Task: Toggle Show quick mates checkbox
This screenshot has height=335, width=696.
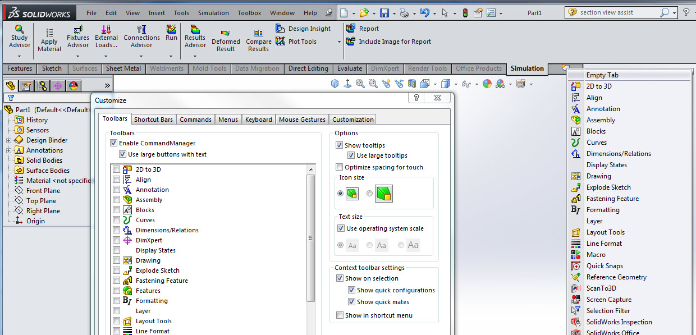Action: [351, 302]
